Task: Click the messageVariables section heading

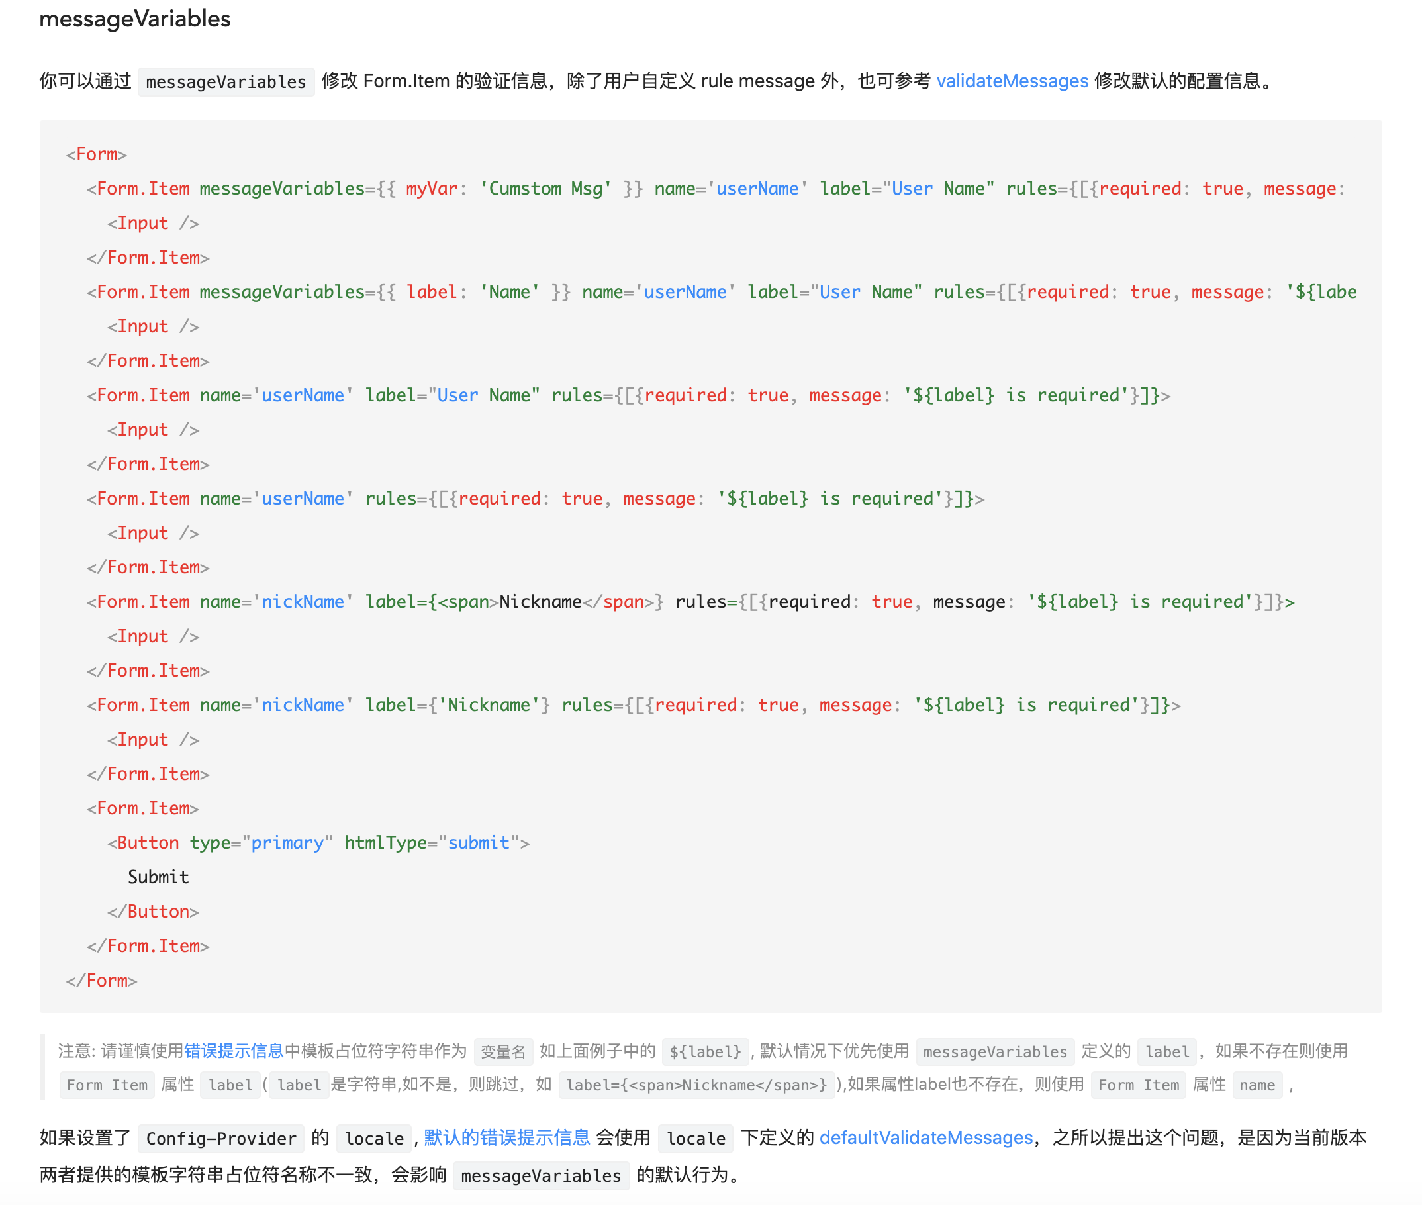Action: [x=134, y=19]
